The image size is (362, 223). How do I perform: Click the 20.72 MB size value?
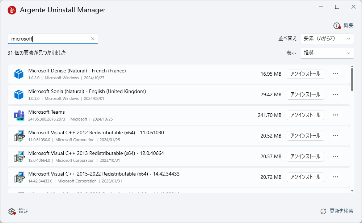tap(271, 177)
